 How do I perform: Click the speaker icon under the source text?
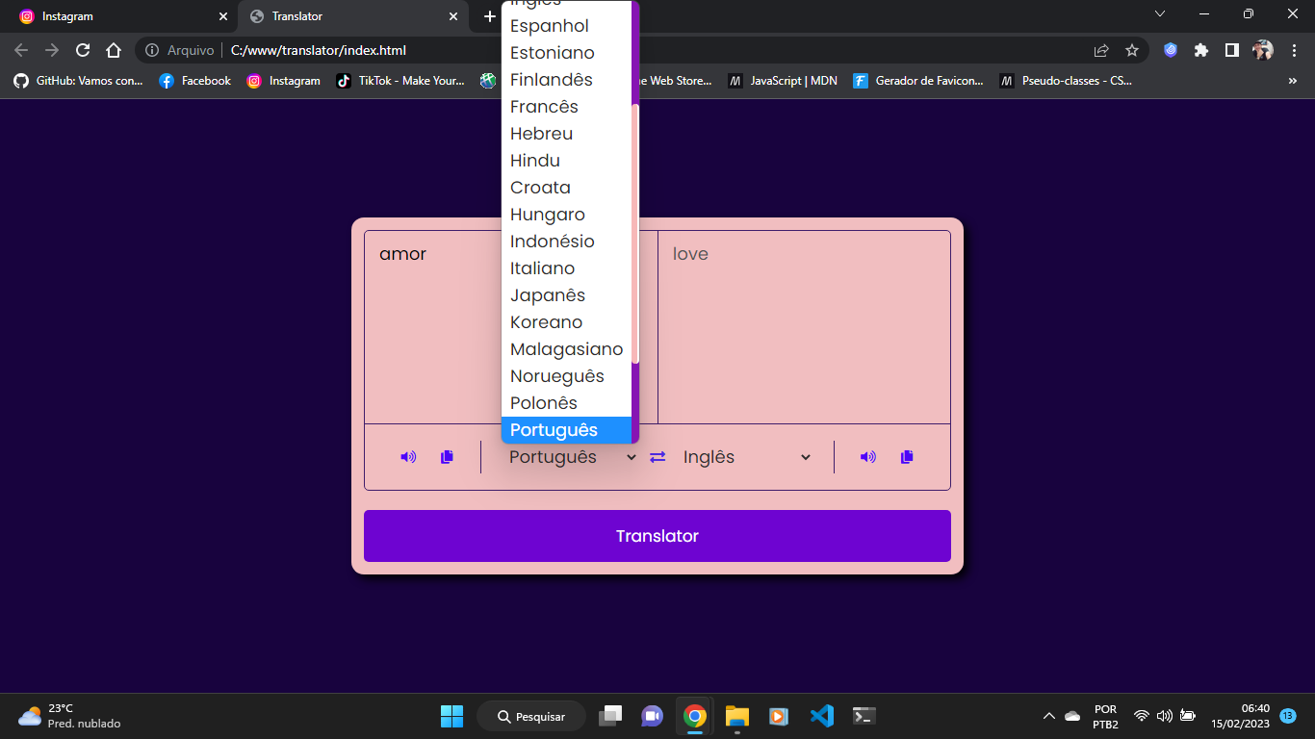[x=408, y=457]
